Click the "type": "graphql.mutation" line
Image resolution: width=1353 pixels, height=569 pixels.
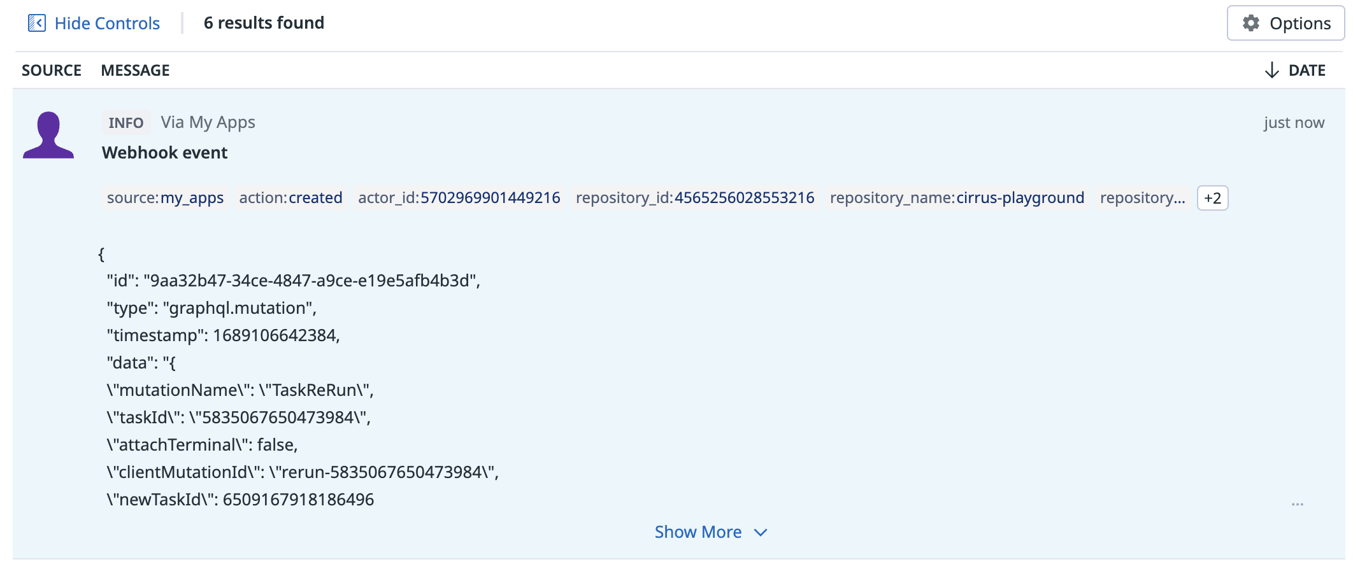coord(211,308)
